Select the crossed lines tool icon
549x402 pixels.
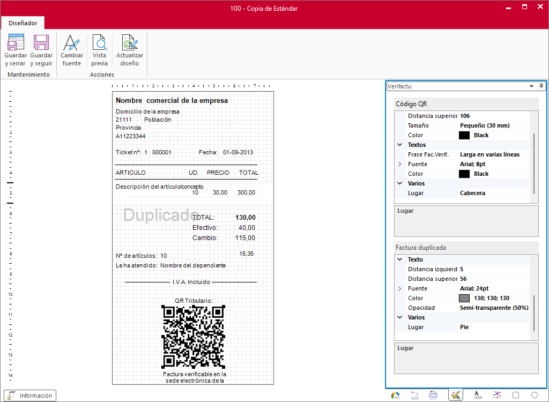pyautogui.click(x=497, y=396)
